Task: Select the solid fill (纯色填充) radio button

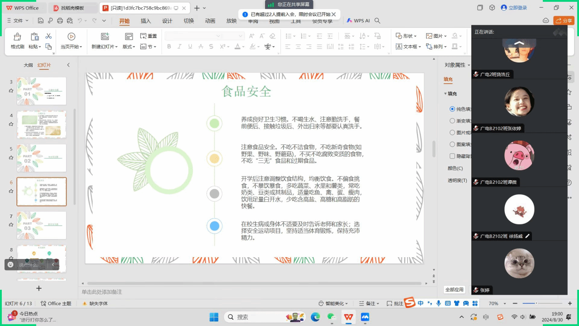Action: pyautogui.click(x=452, y=109)
